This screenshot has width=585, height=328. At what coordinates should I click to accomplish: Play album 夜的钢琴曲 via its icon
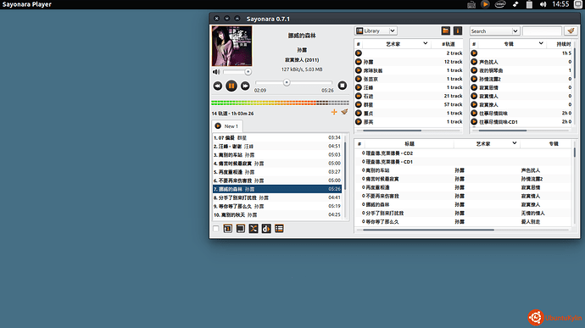(474, 70)
